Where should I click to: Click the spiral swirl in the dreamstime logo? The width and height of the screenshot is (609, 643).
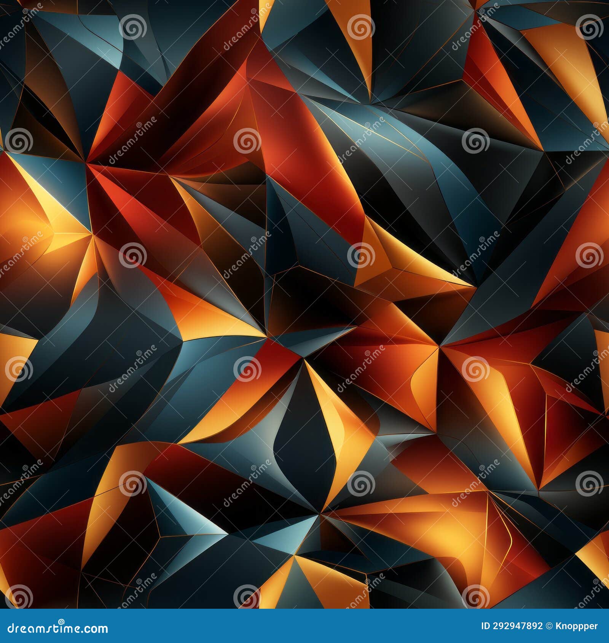click(x=61, y=621)
